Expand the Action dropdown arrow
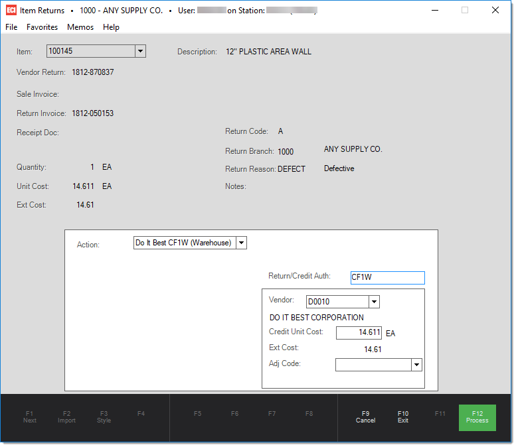 tap(241, 243)
